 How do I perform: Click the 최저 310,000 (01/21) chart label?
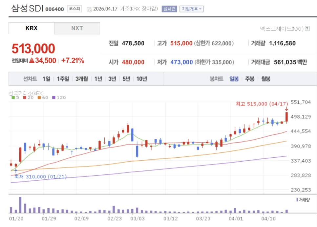point(40,177)
